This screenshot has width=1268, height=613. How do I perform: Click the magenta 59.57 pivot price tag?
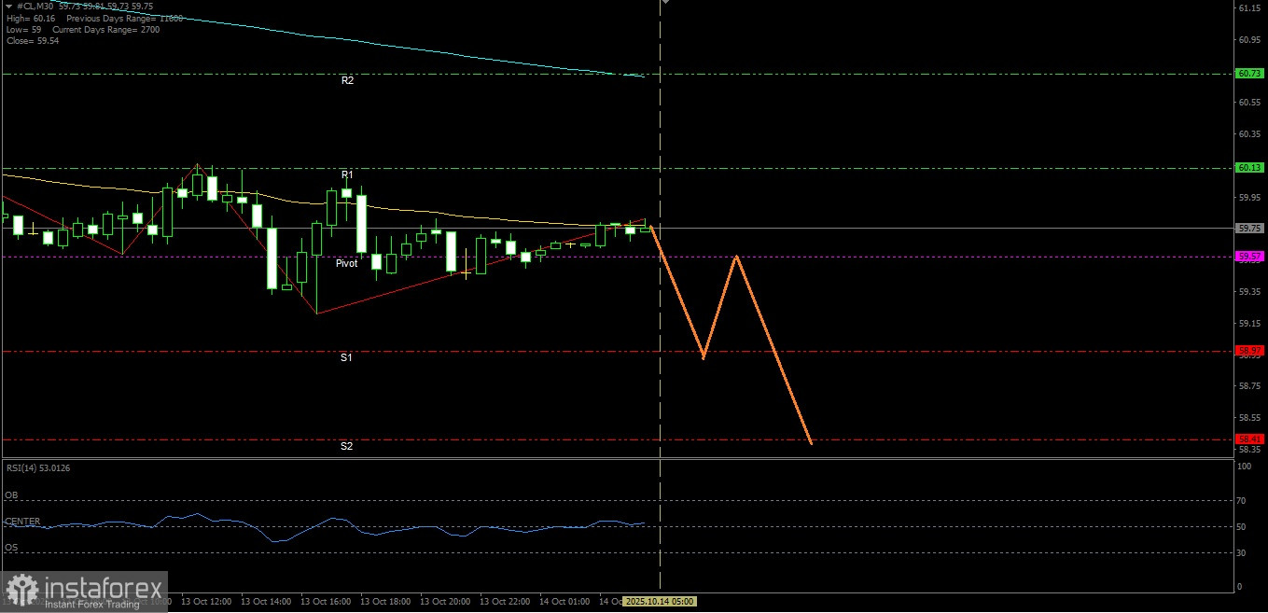pos(1249,256)
